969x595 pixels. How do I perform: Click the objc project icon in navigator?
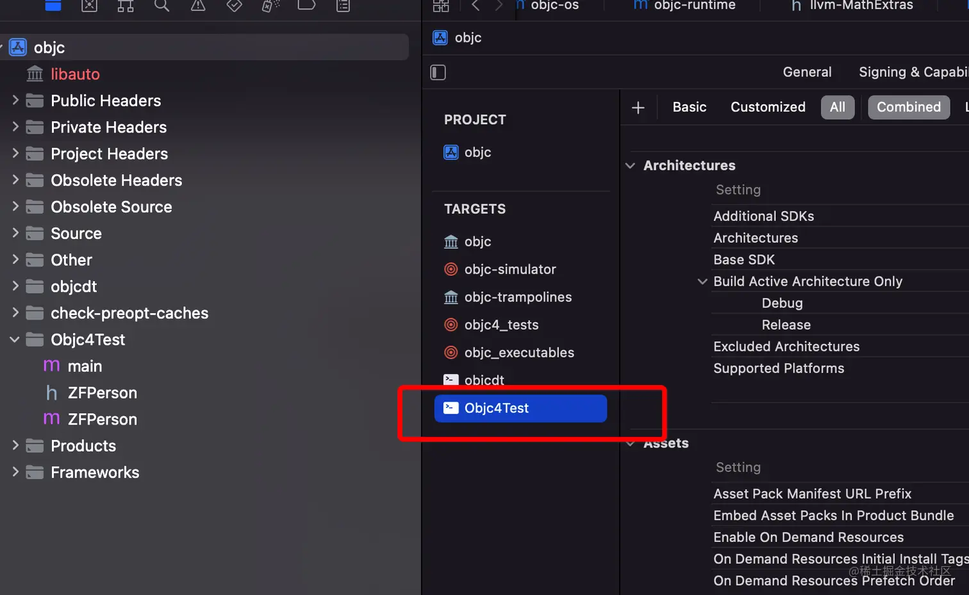(18, 47)
